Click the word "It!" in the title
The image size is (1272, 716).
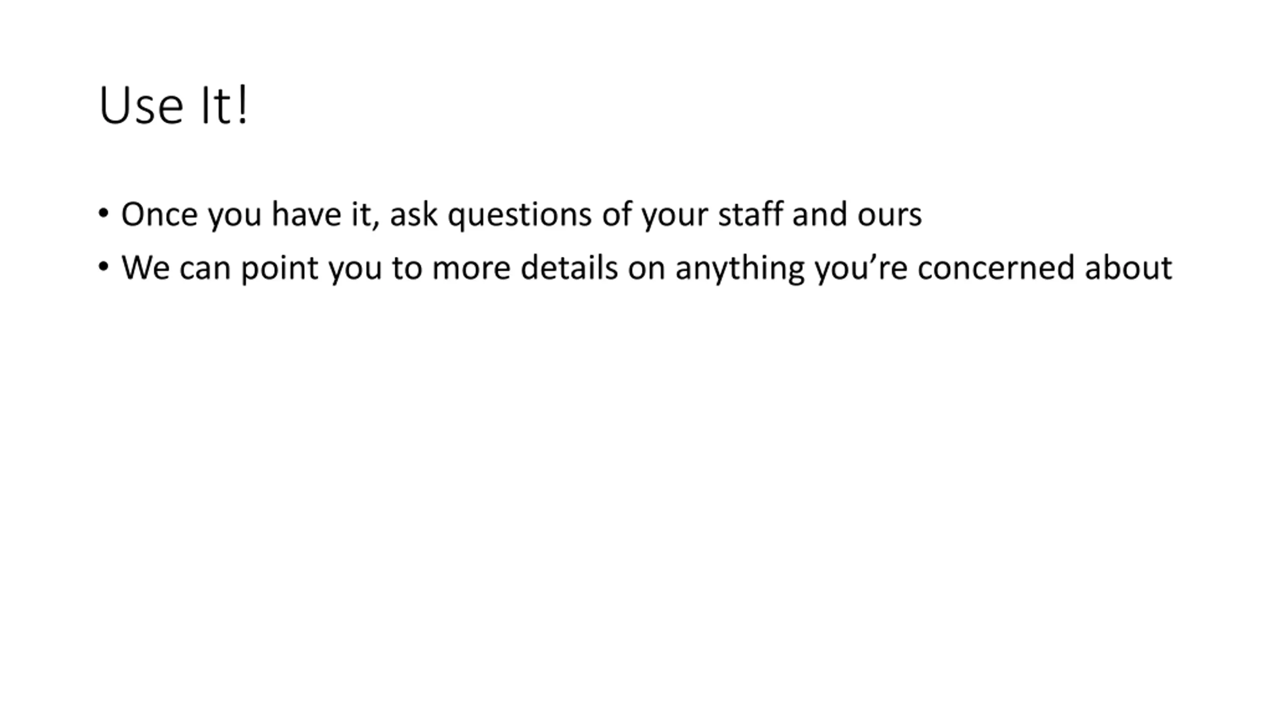click(224, 105)
